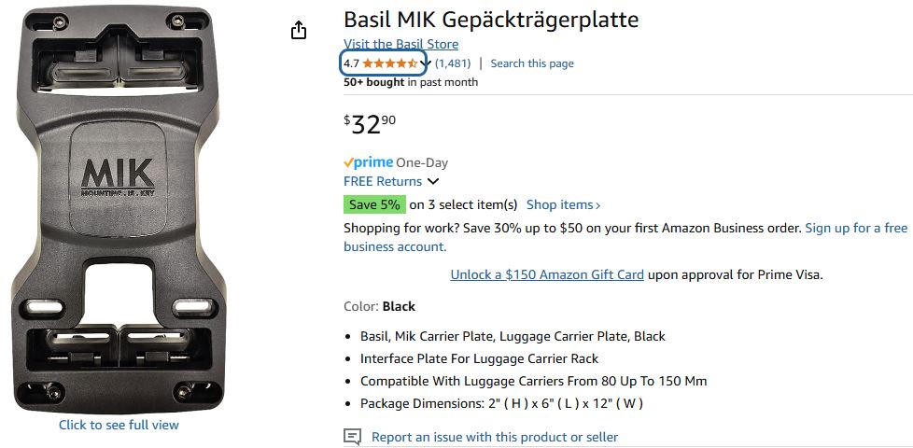Screen dimensions: 913x448
Task: Click the speech bubble report icon
Action: tap(352, 437)
